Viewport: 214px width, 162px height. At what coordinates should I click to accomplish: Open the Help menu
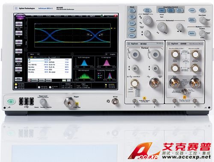(80, 16)
